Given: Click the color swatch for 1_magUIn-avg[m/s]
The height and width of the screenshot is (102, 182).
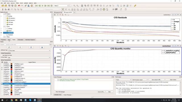Looking at the screenshot, I should click(x=11, y=75).
